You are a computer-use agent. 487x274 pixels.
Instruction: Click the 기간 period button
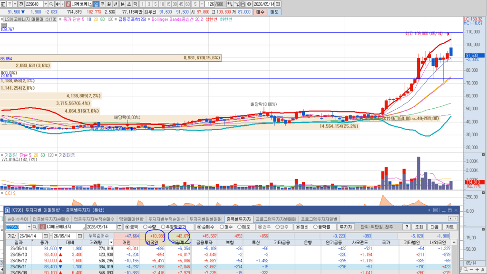point(11,236)
